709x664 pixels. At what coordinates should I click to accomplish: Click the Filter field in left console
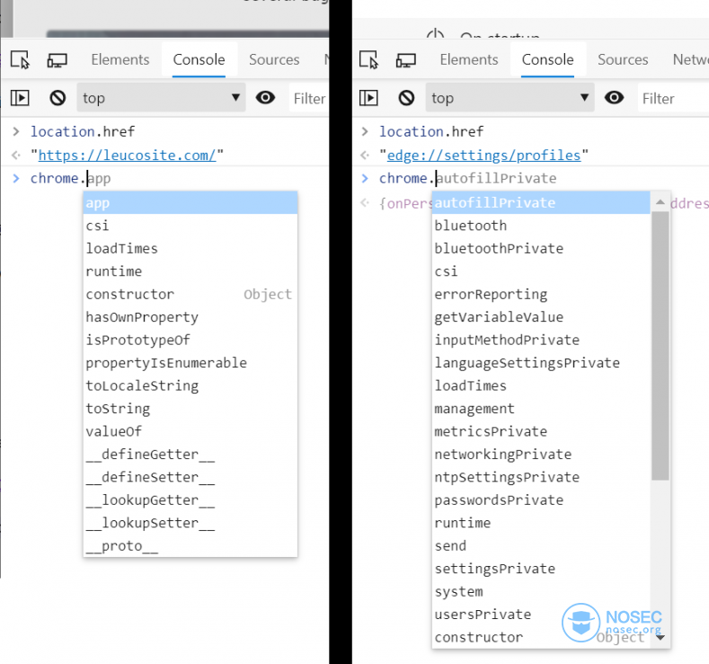pos(309,98)
